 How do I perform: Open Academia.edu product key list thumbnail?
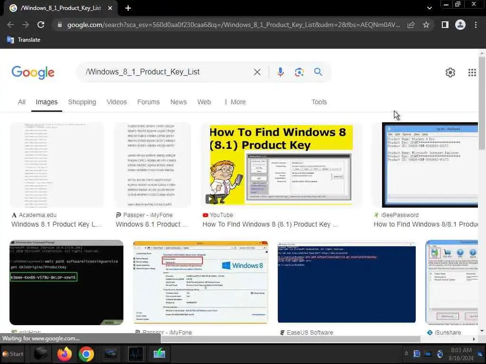(57, 165)
